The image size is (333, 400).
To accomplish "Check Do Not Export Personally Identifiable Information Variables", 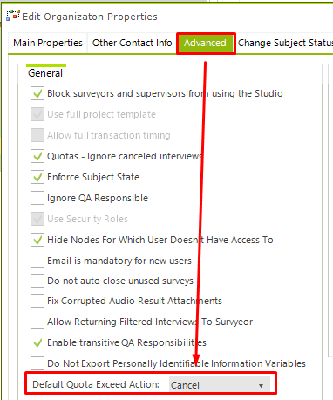I will point(37,363).
